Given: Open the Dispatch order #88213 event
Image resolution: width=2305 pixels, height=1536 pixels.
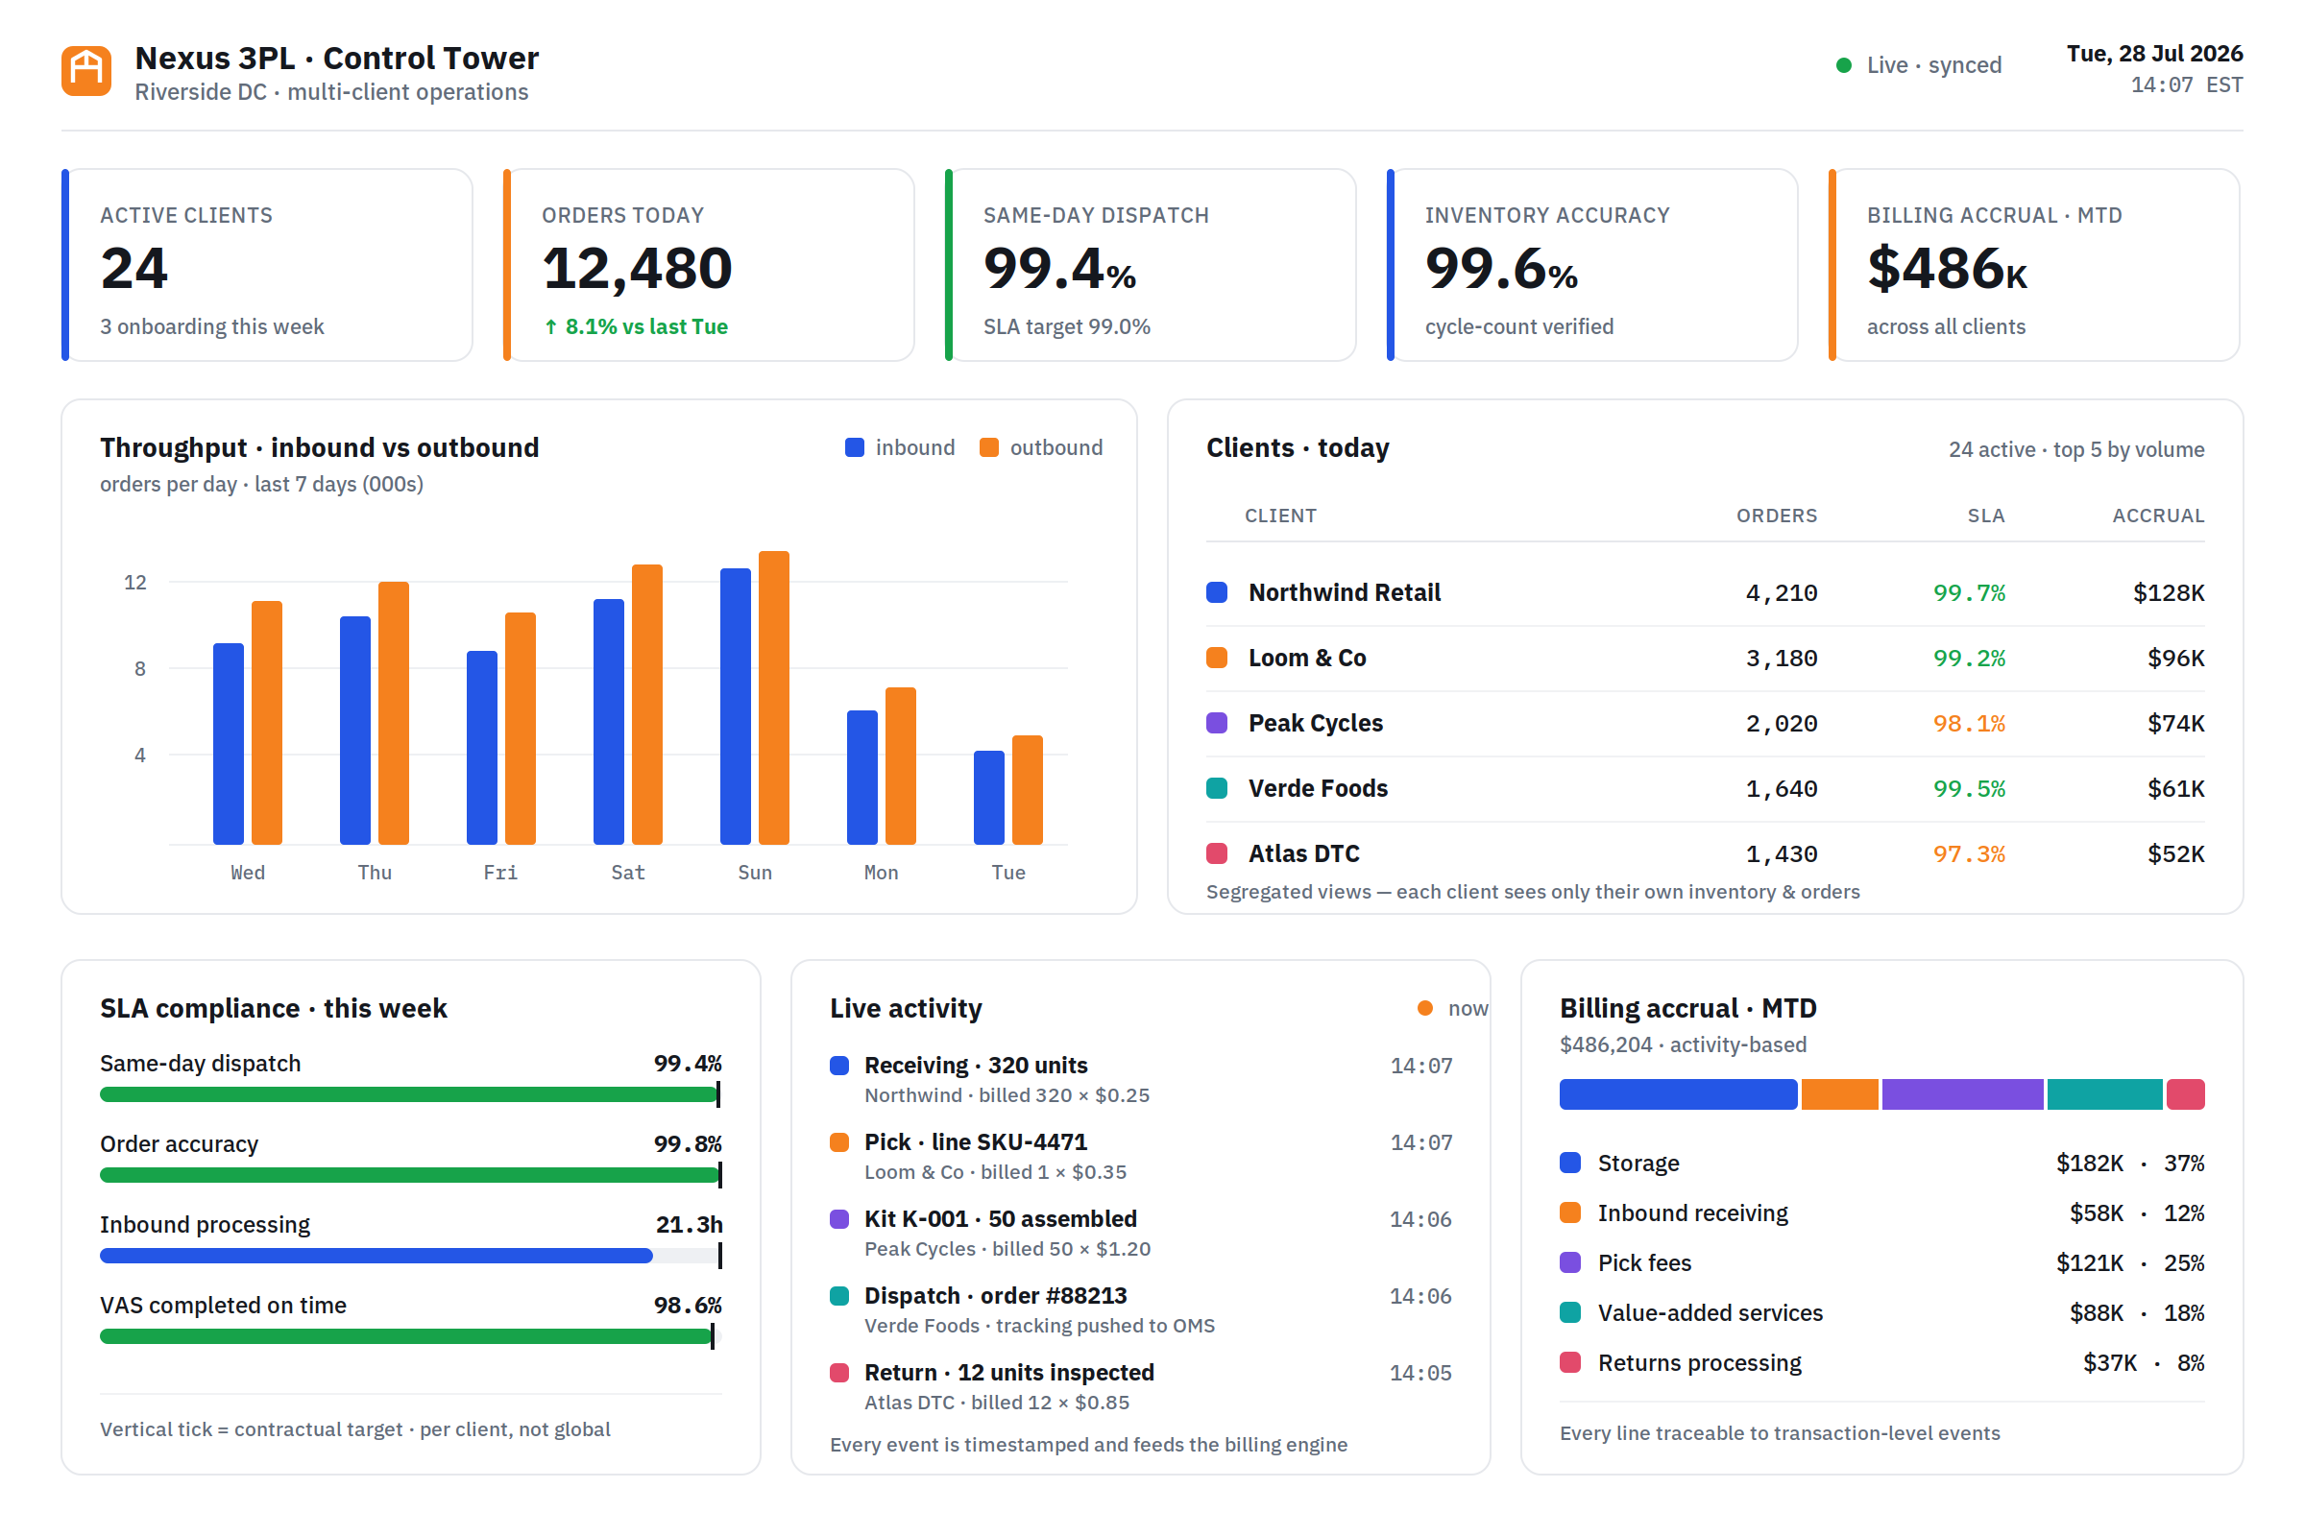Looking at the screenshot, I should pyautogui.click(x=1141, y=1309).
